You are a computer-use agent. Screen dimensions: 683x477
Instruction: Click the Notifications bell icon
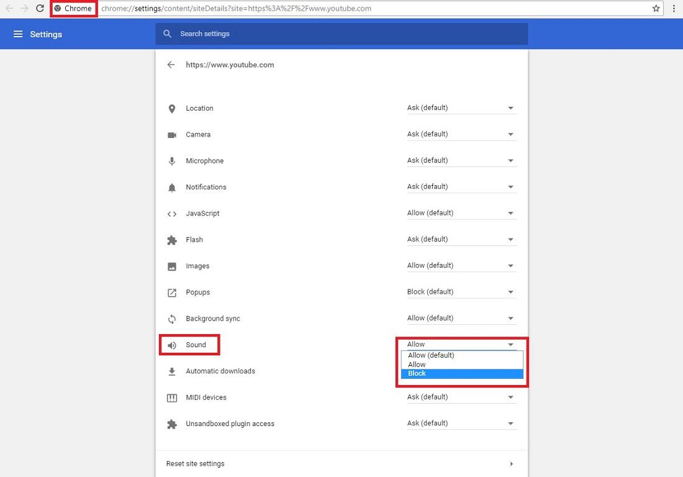tap(172, 187)
